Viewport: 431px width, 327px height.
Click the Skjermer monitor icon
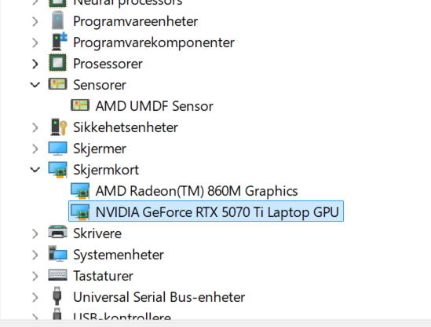[x=58, y=149]
